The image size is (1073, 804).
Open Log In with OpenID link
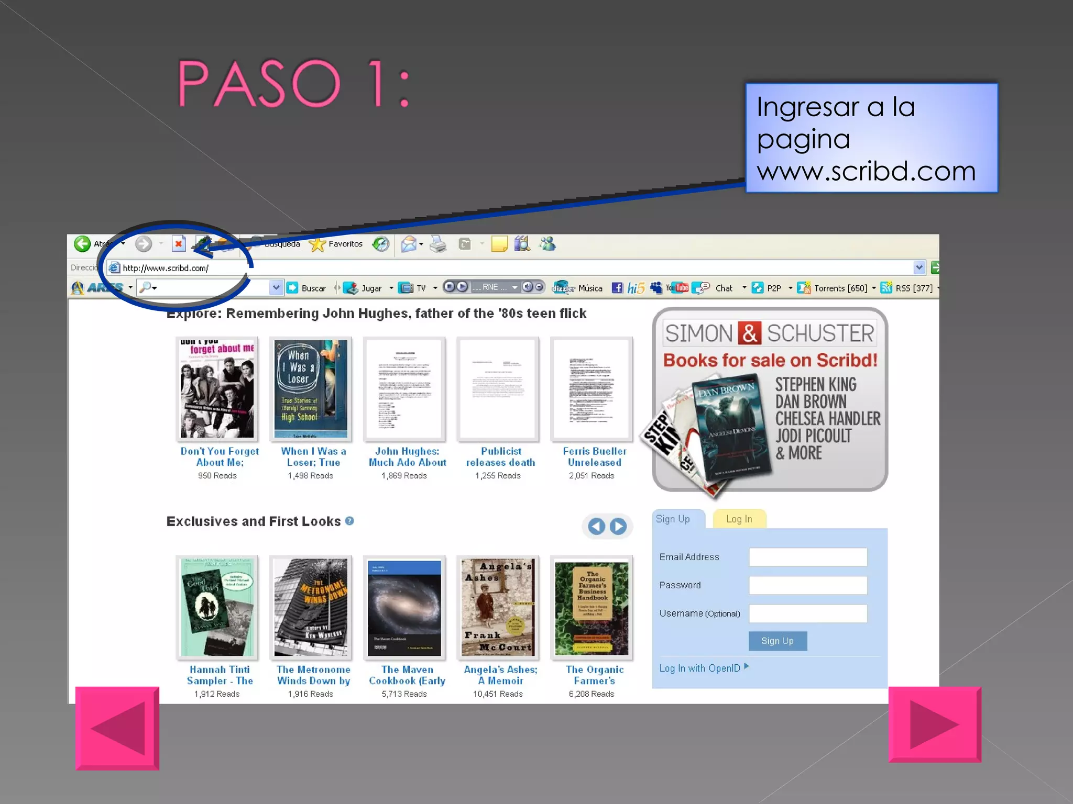click(x=699, y=668)
